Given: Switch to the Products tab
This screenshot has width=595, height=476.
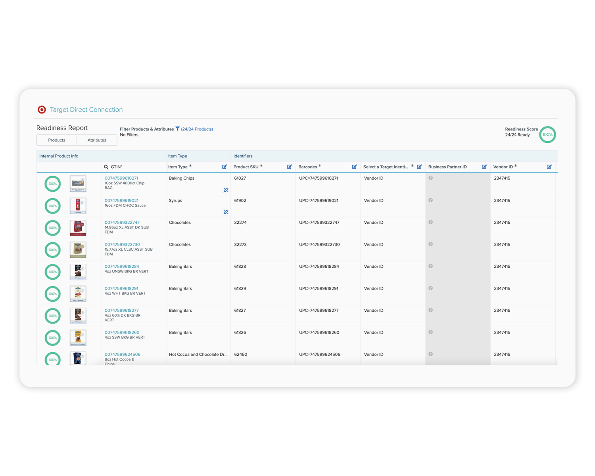Looking at the screenshot, I should tap(57, 140).
